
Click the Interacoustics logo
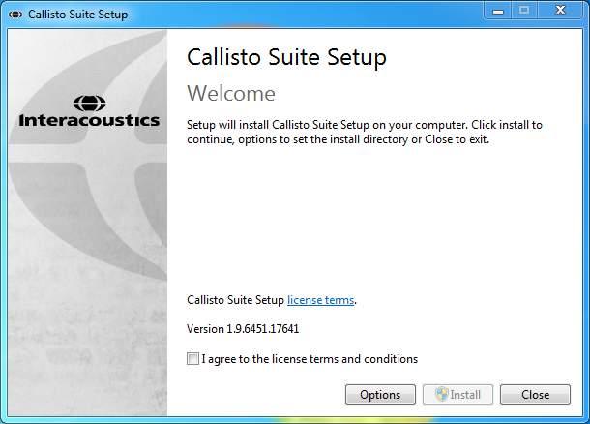pyautogui.click(x=89, y=111)
